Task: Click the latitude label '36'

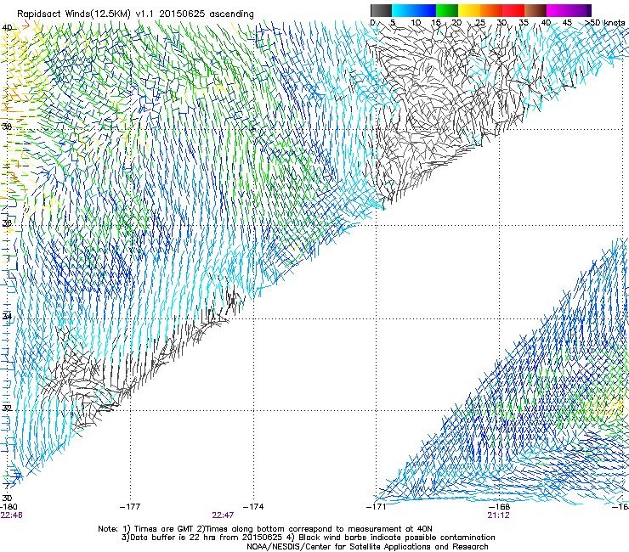Action: pos(7,222)
